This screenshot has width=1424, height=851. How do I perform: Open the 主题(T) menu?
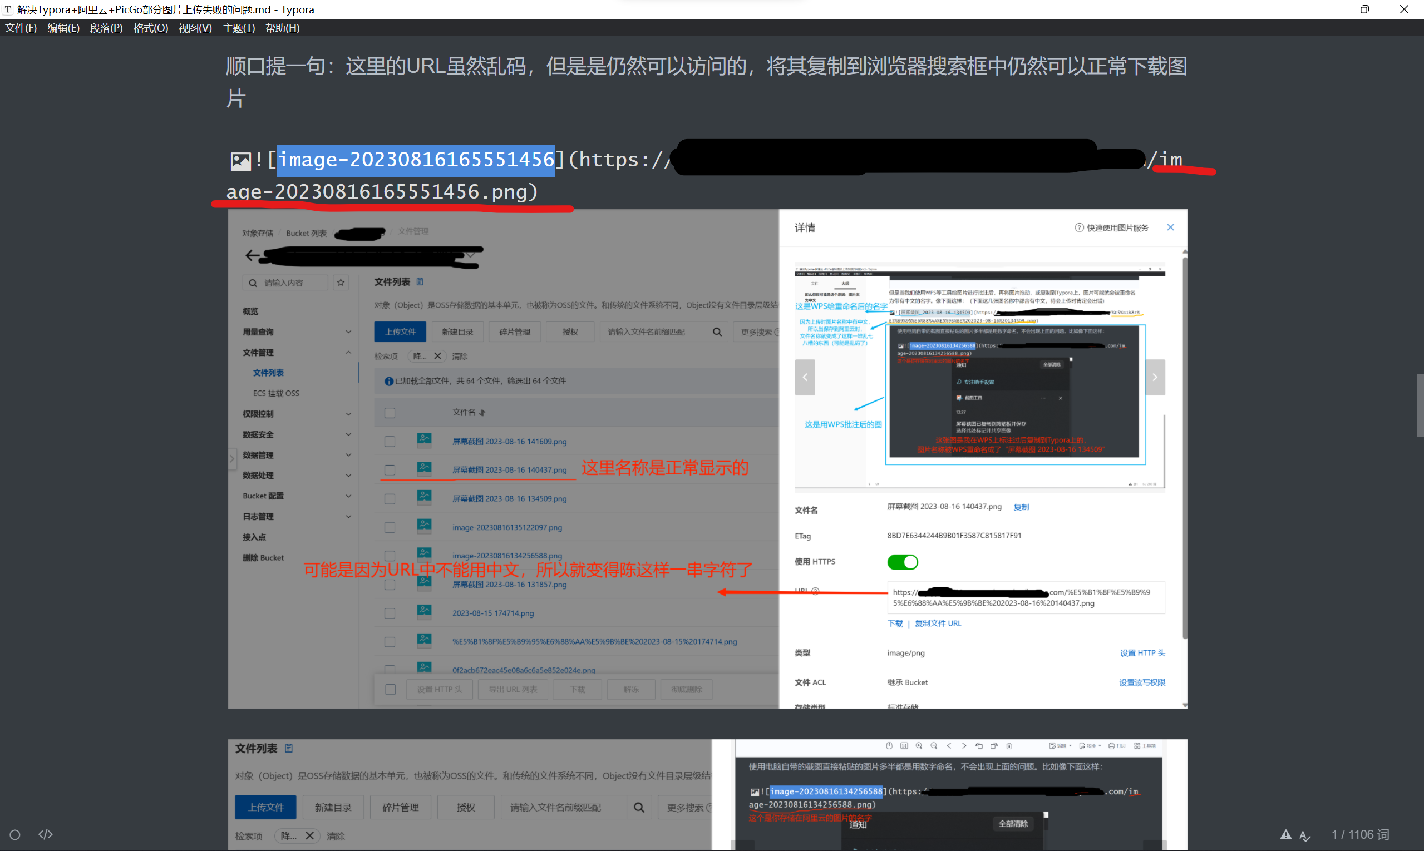pyautogui.click(x=239, y=28)
